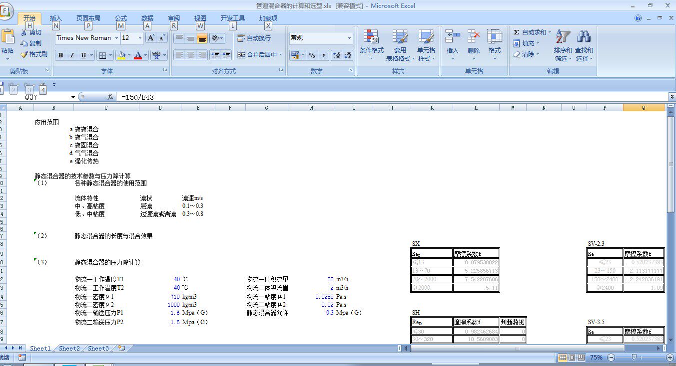Click the percent style button
This screenshot has width=676, height=366.
tap(312, 55)
